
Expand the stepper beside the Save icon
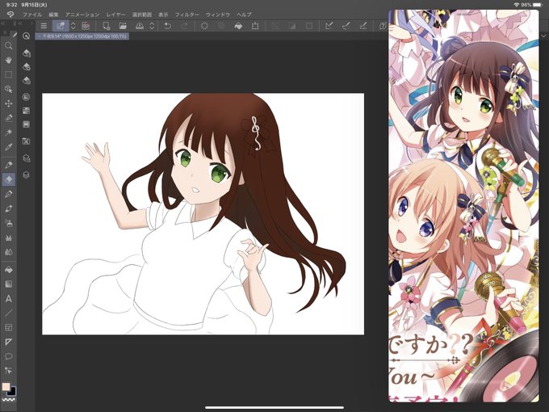(x=152, y=26)
